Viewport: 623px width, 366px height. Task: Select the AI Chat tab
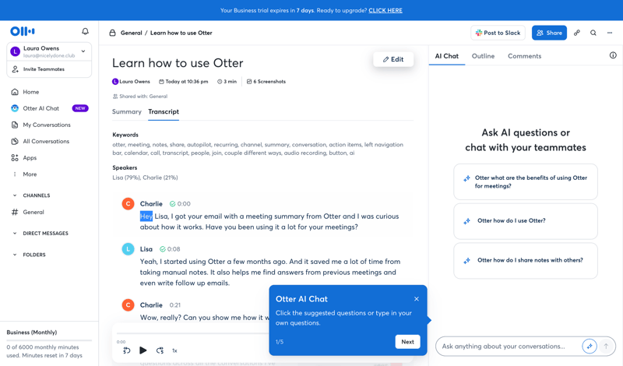tap(446, 56)
